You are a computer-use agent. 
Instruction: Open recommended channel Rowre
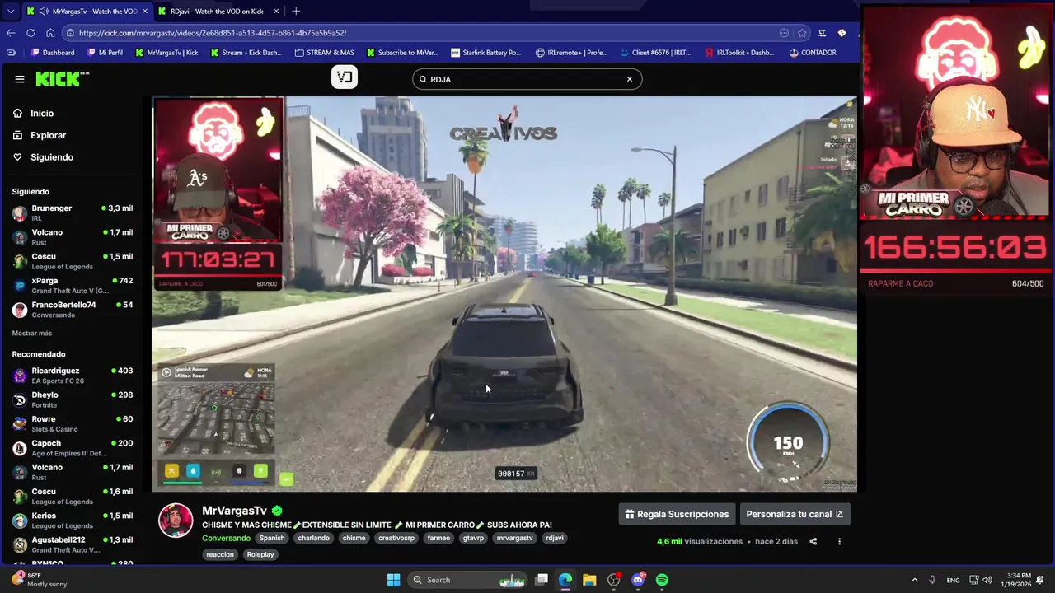click(73, 423)
